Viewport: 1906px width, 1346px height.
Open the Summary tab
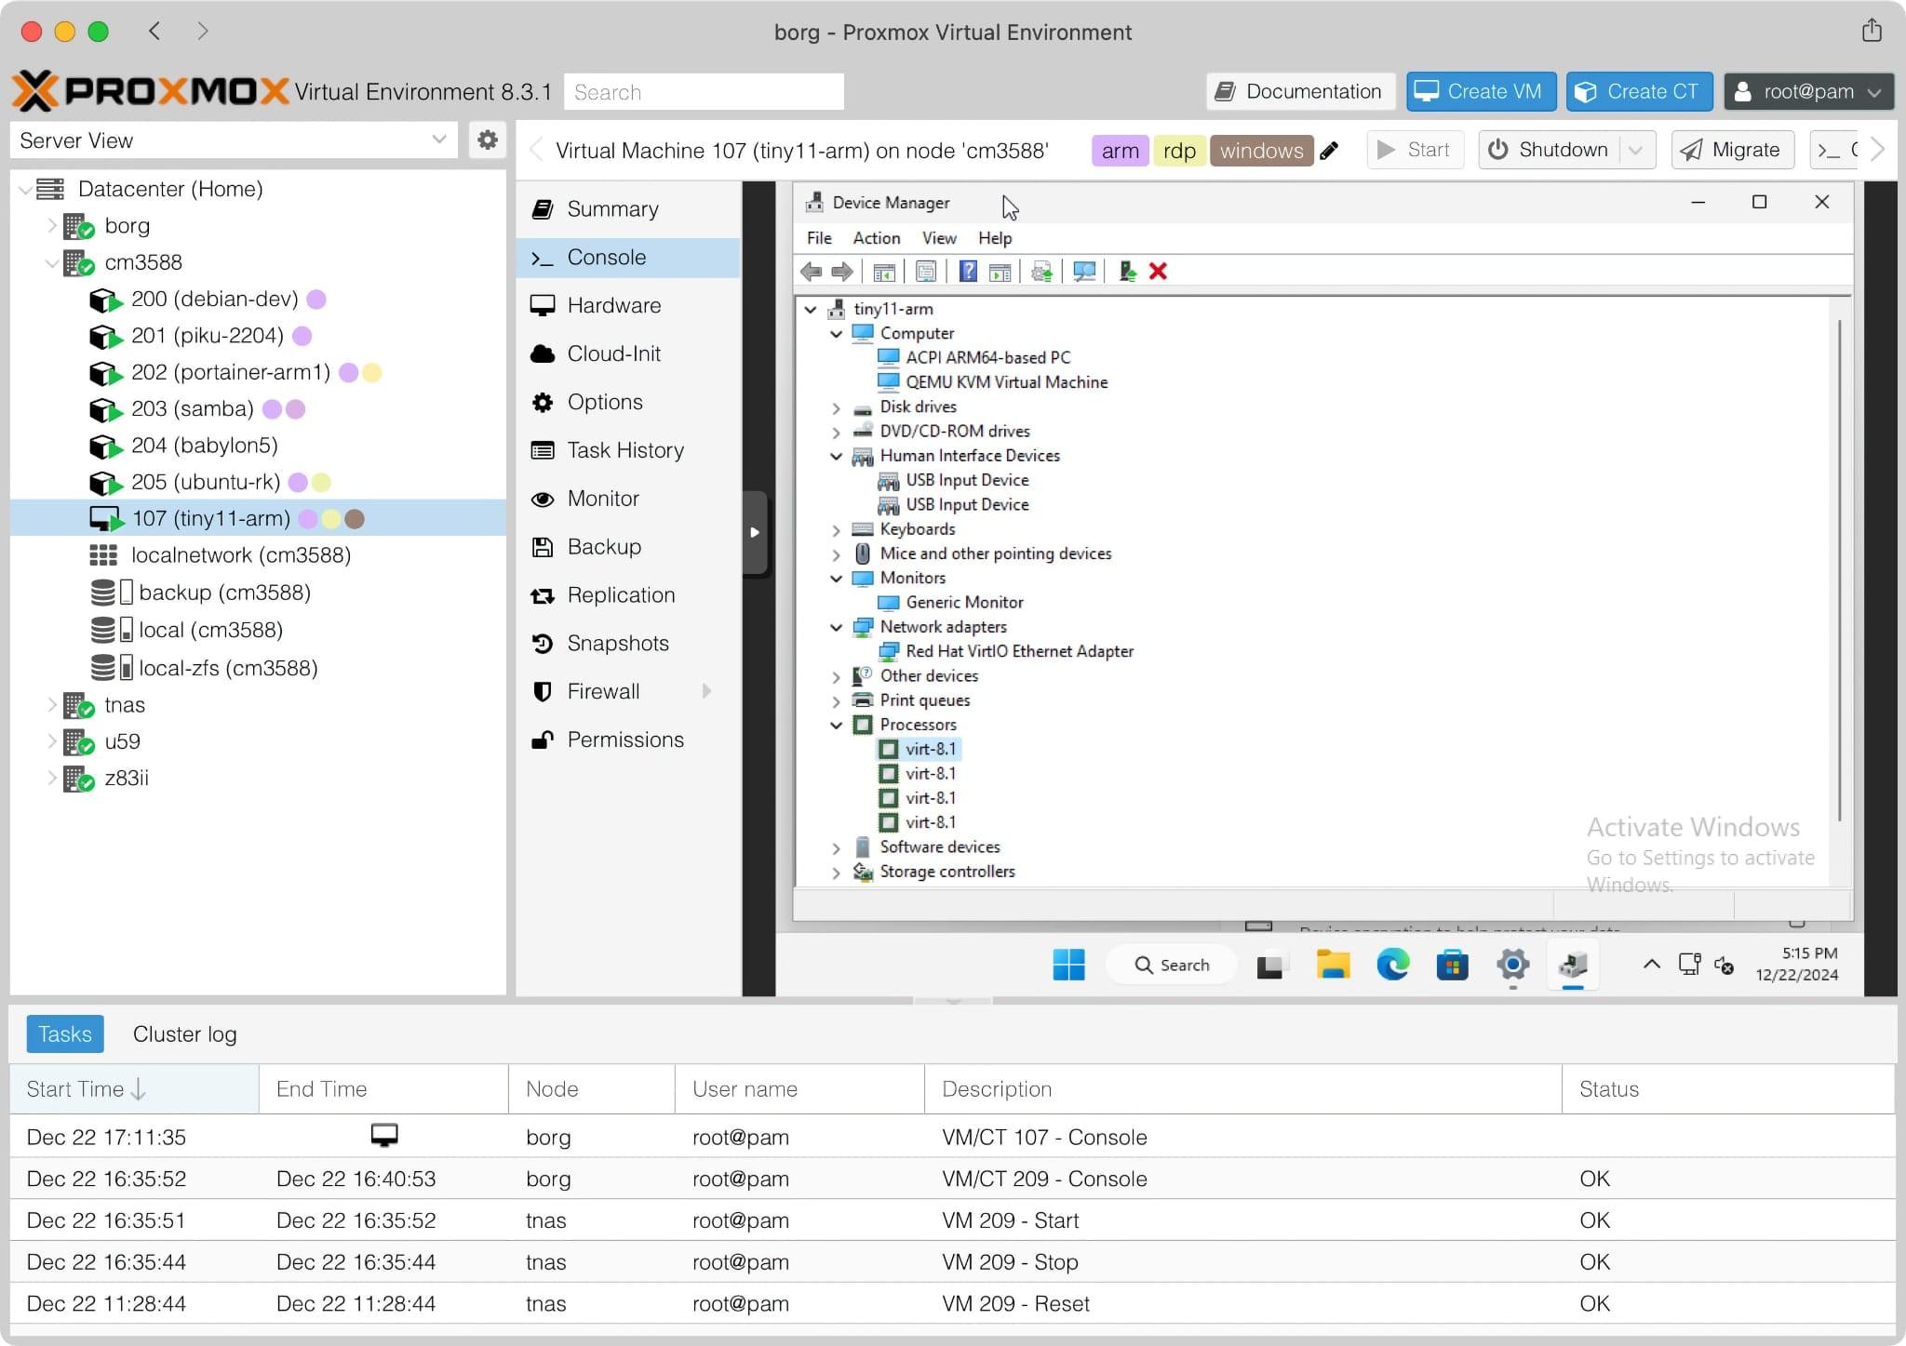pos(627,209)
